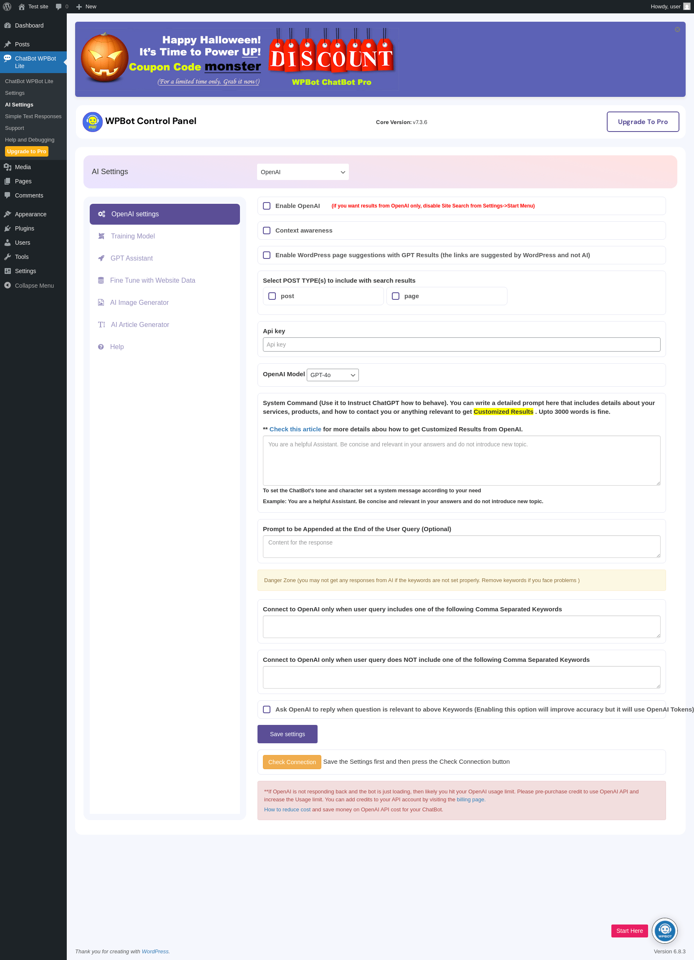Open the Support submenu item
The height and width of the screenshot is (960, 694).
[x=14, y=128]
